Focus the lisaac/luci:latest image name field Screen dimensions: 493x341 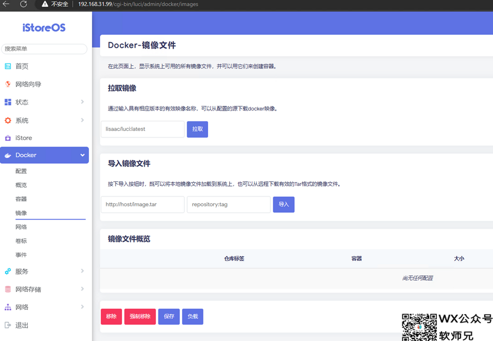point(143,129)
